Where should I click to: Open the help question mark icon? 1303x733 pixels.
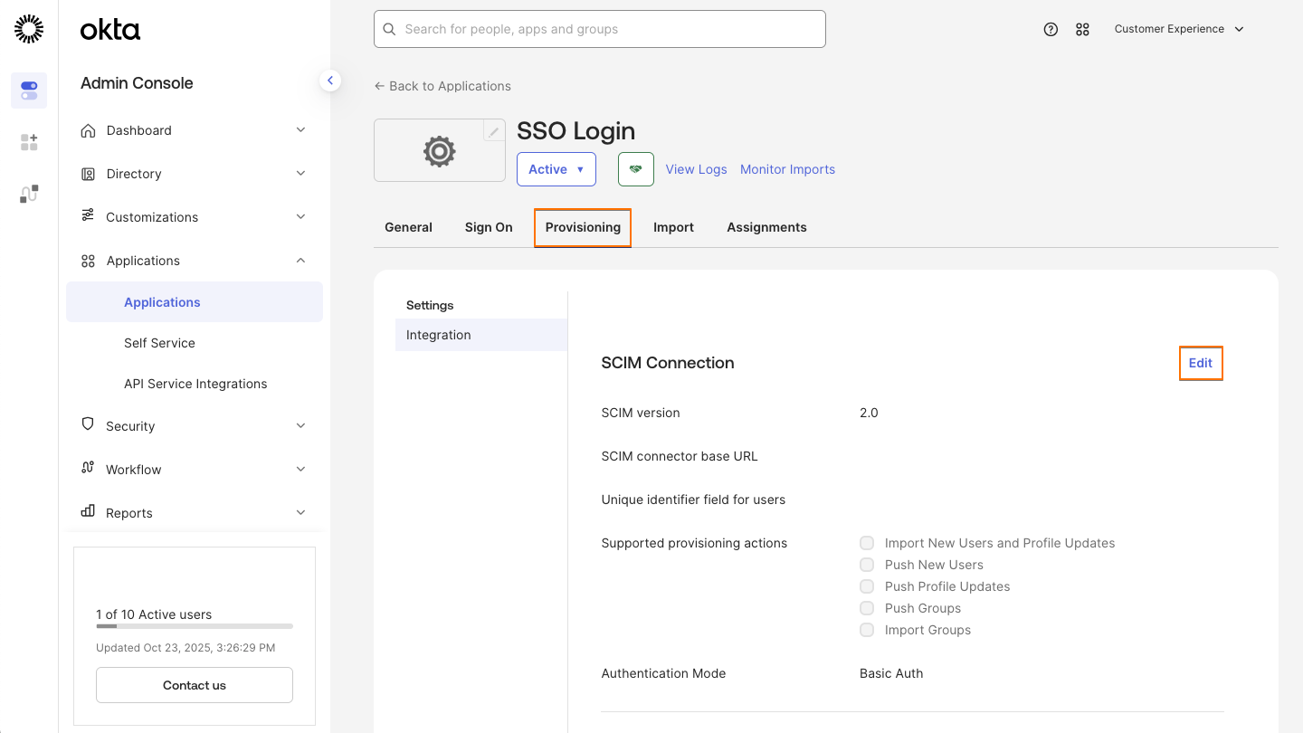(x=1051, y=29)
